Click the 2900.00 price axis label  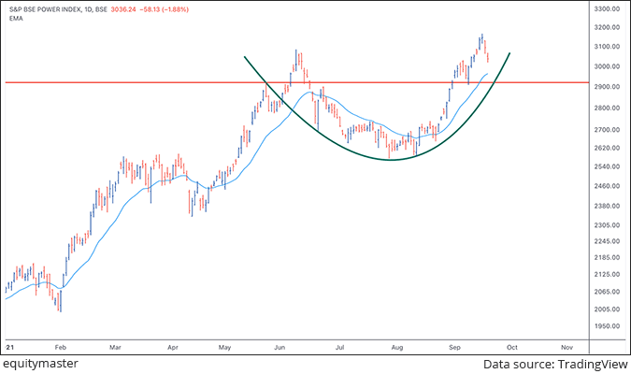[607, 87]
